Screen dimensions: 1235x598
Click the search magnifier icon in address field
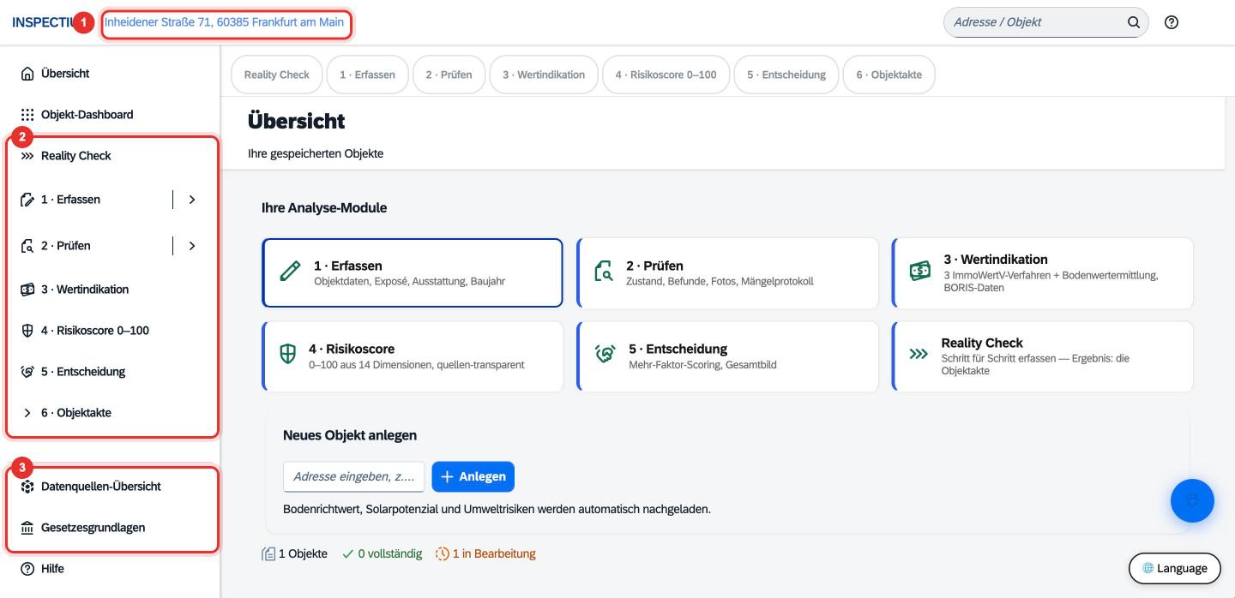pyautogui.click(x=1133, y=22)
